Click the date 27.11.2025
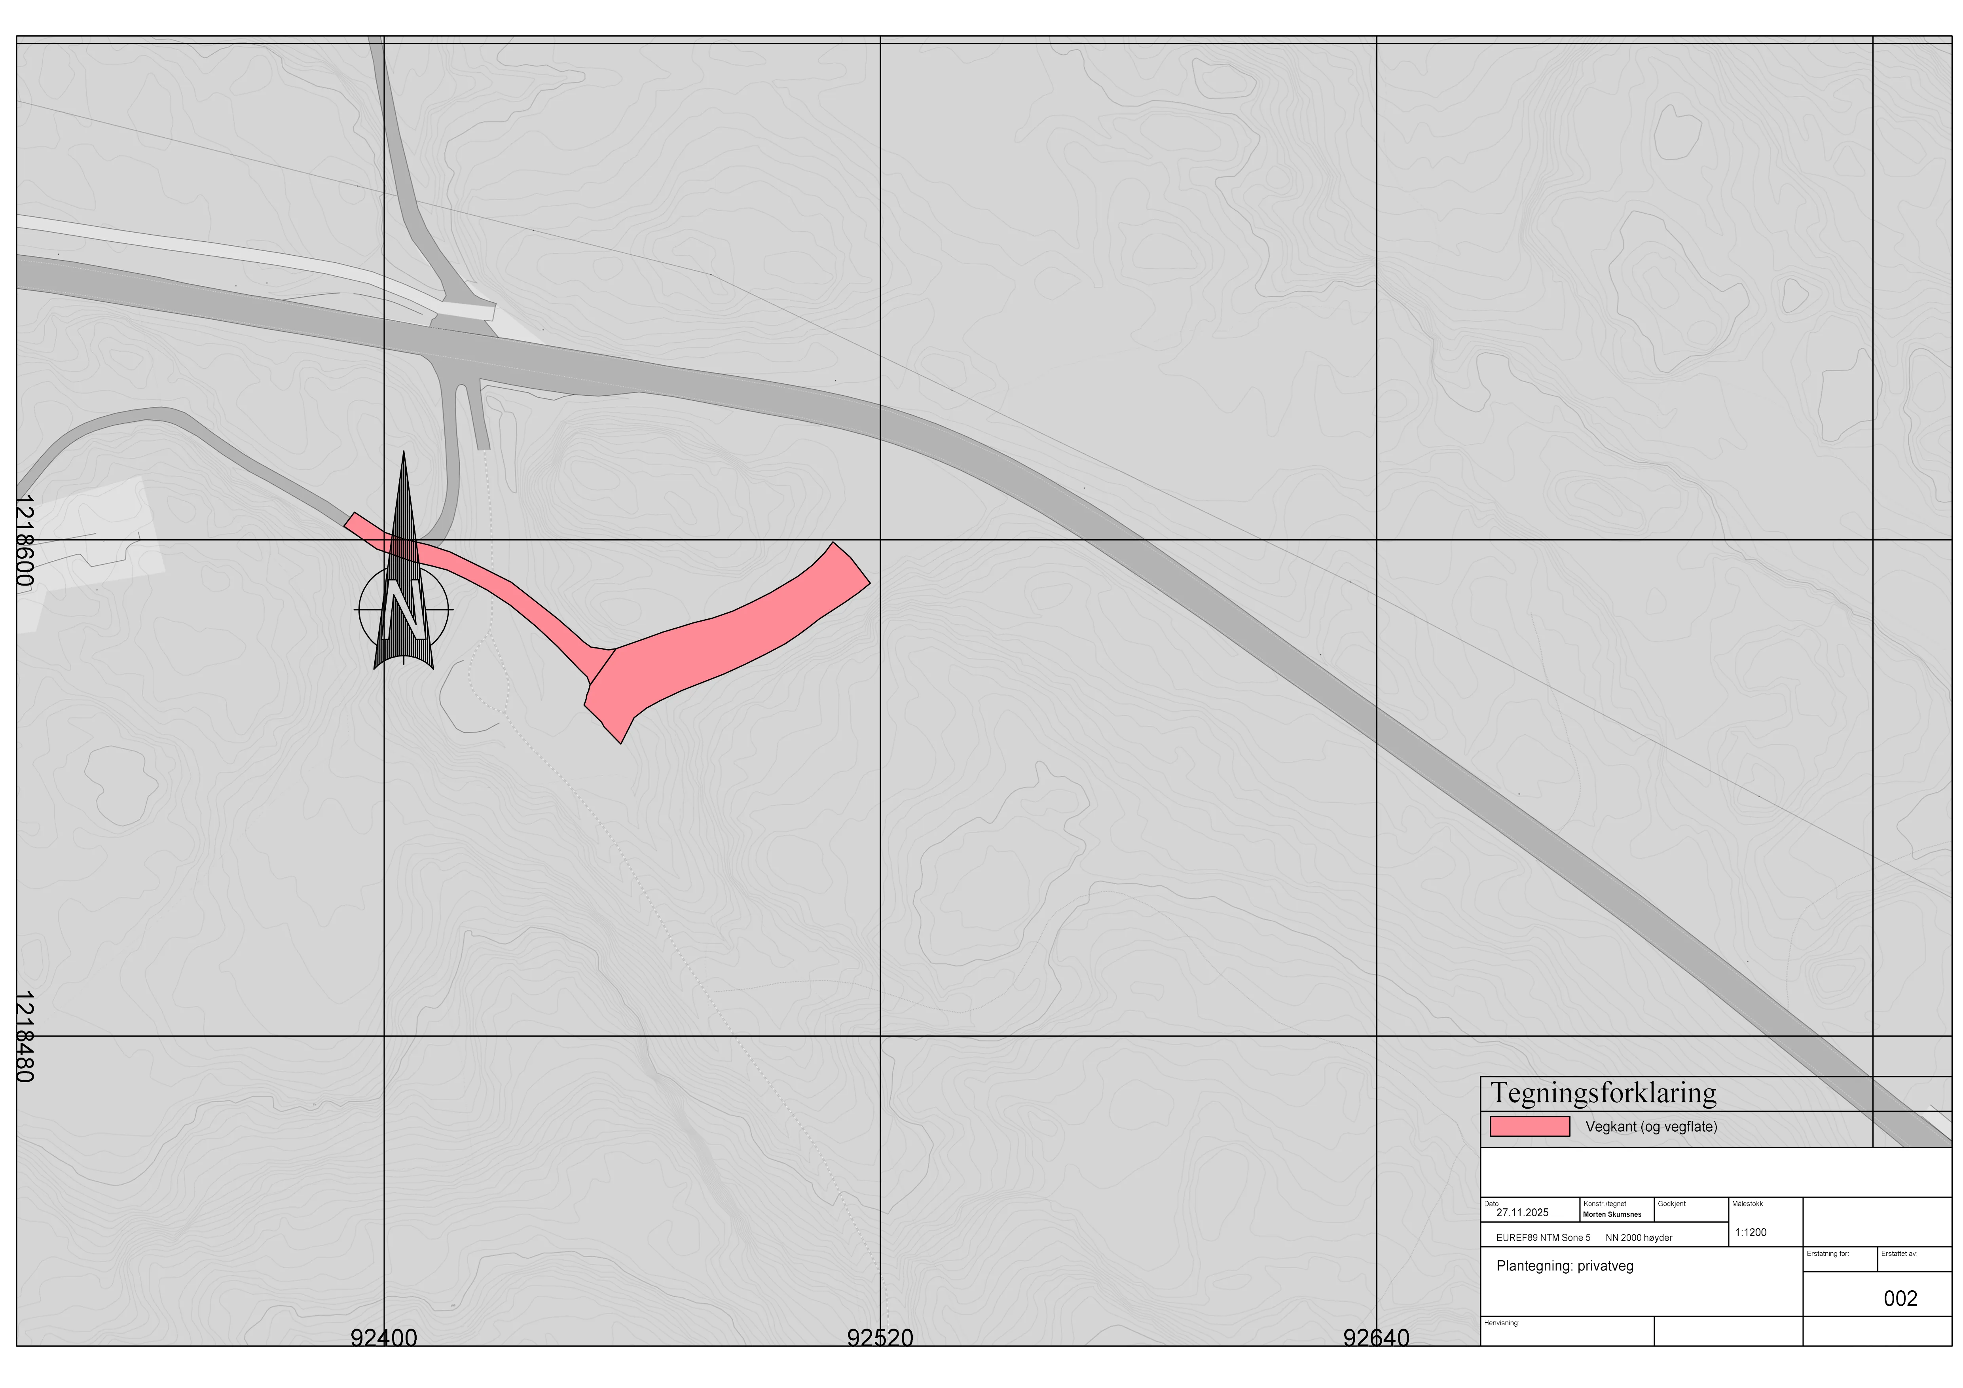This screenshot has height=1388, width=1963. tap(1522, 1213)
